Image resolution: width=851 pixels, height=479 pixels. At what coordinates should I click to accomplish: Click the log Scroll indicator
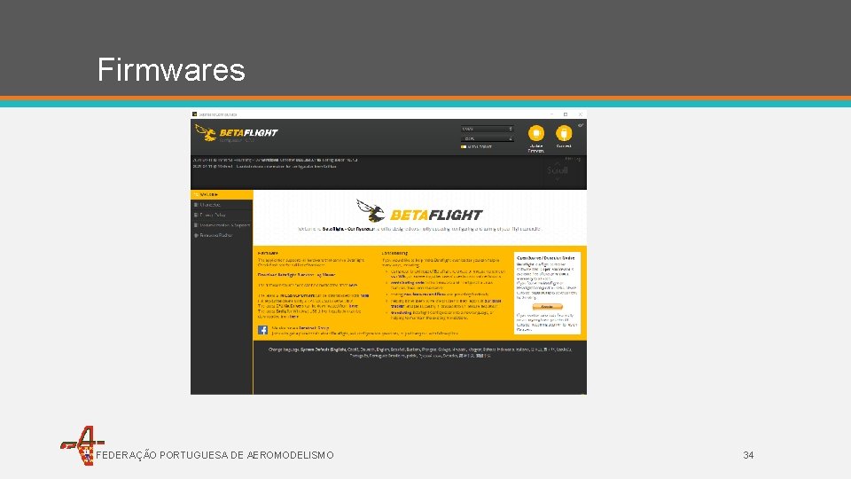coord(557,172)
